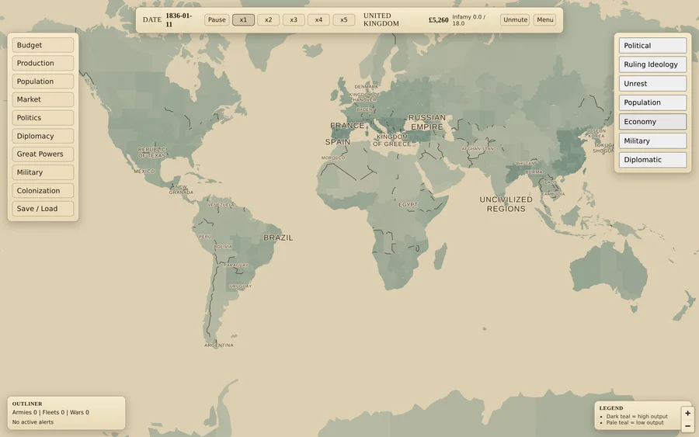
Task: Click the date 1836-01-11 display
Action: tap(179, 19)
